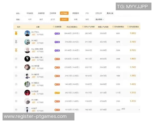This screenshot has width=154, height=123.
Task: Click the rank 7 circle number icon
Action: 16,84
